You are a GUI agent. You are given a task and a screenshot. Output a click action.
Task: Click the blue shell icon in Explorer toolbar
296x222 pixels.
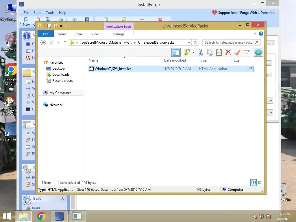[258, 52]
